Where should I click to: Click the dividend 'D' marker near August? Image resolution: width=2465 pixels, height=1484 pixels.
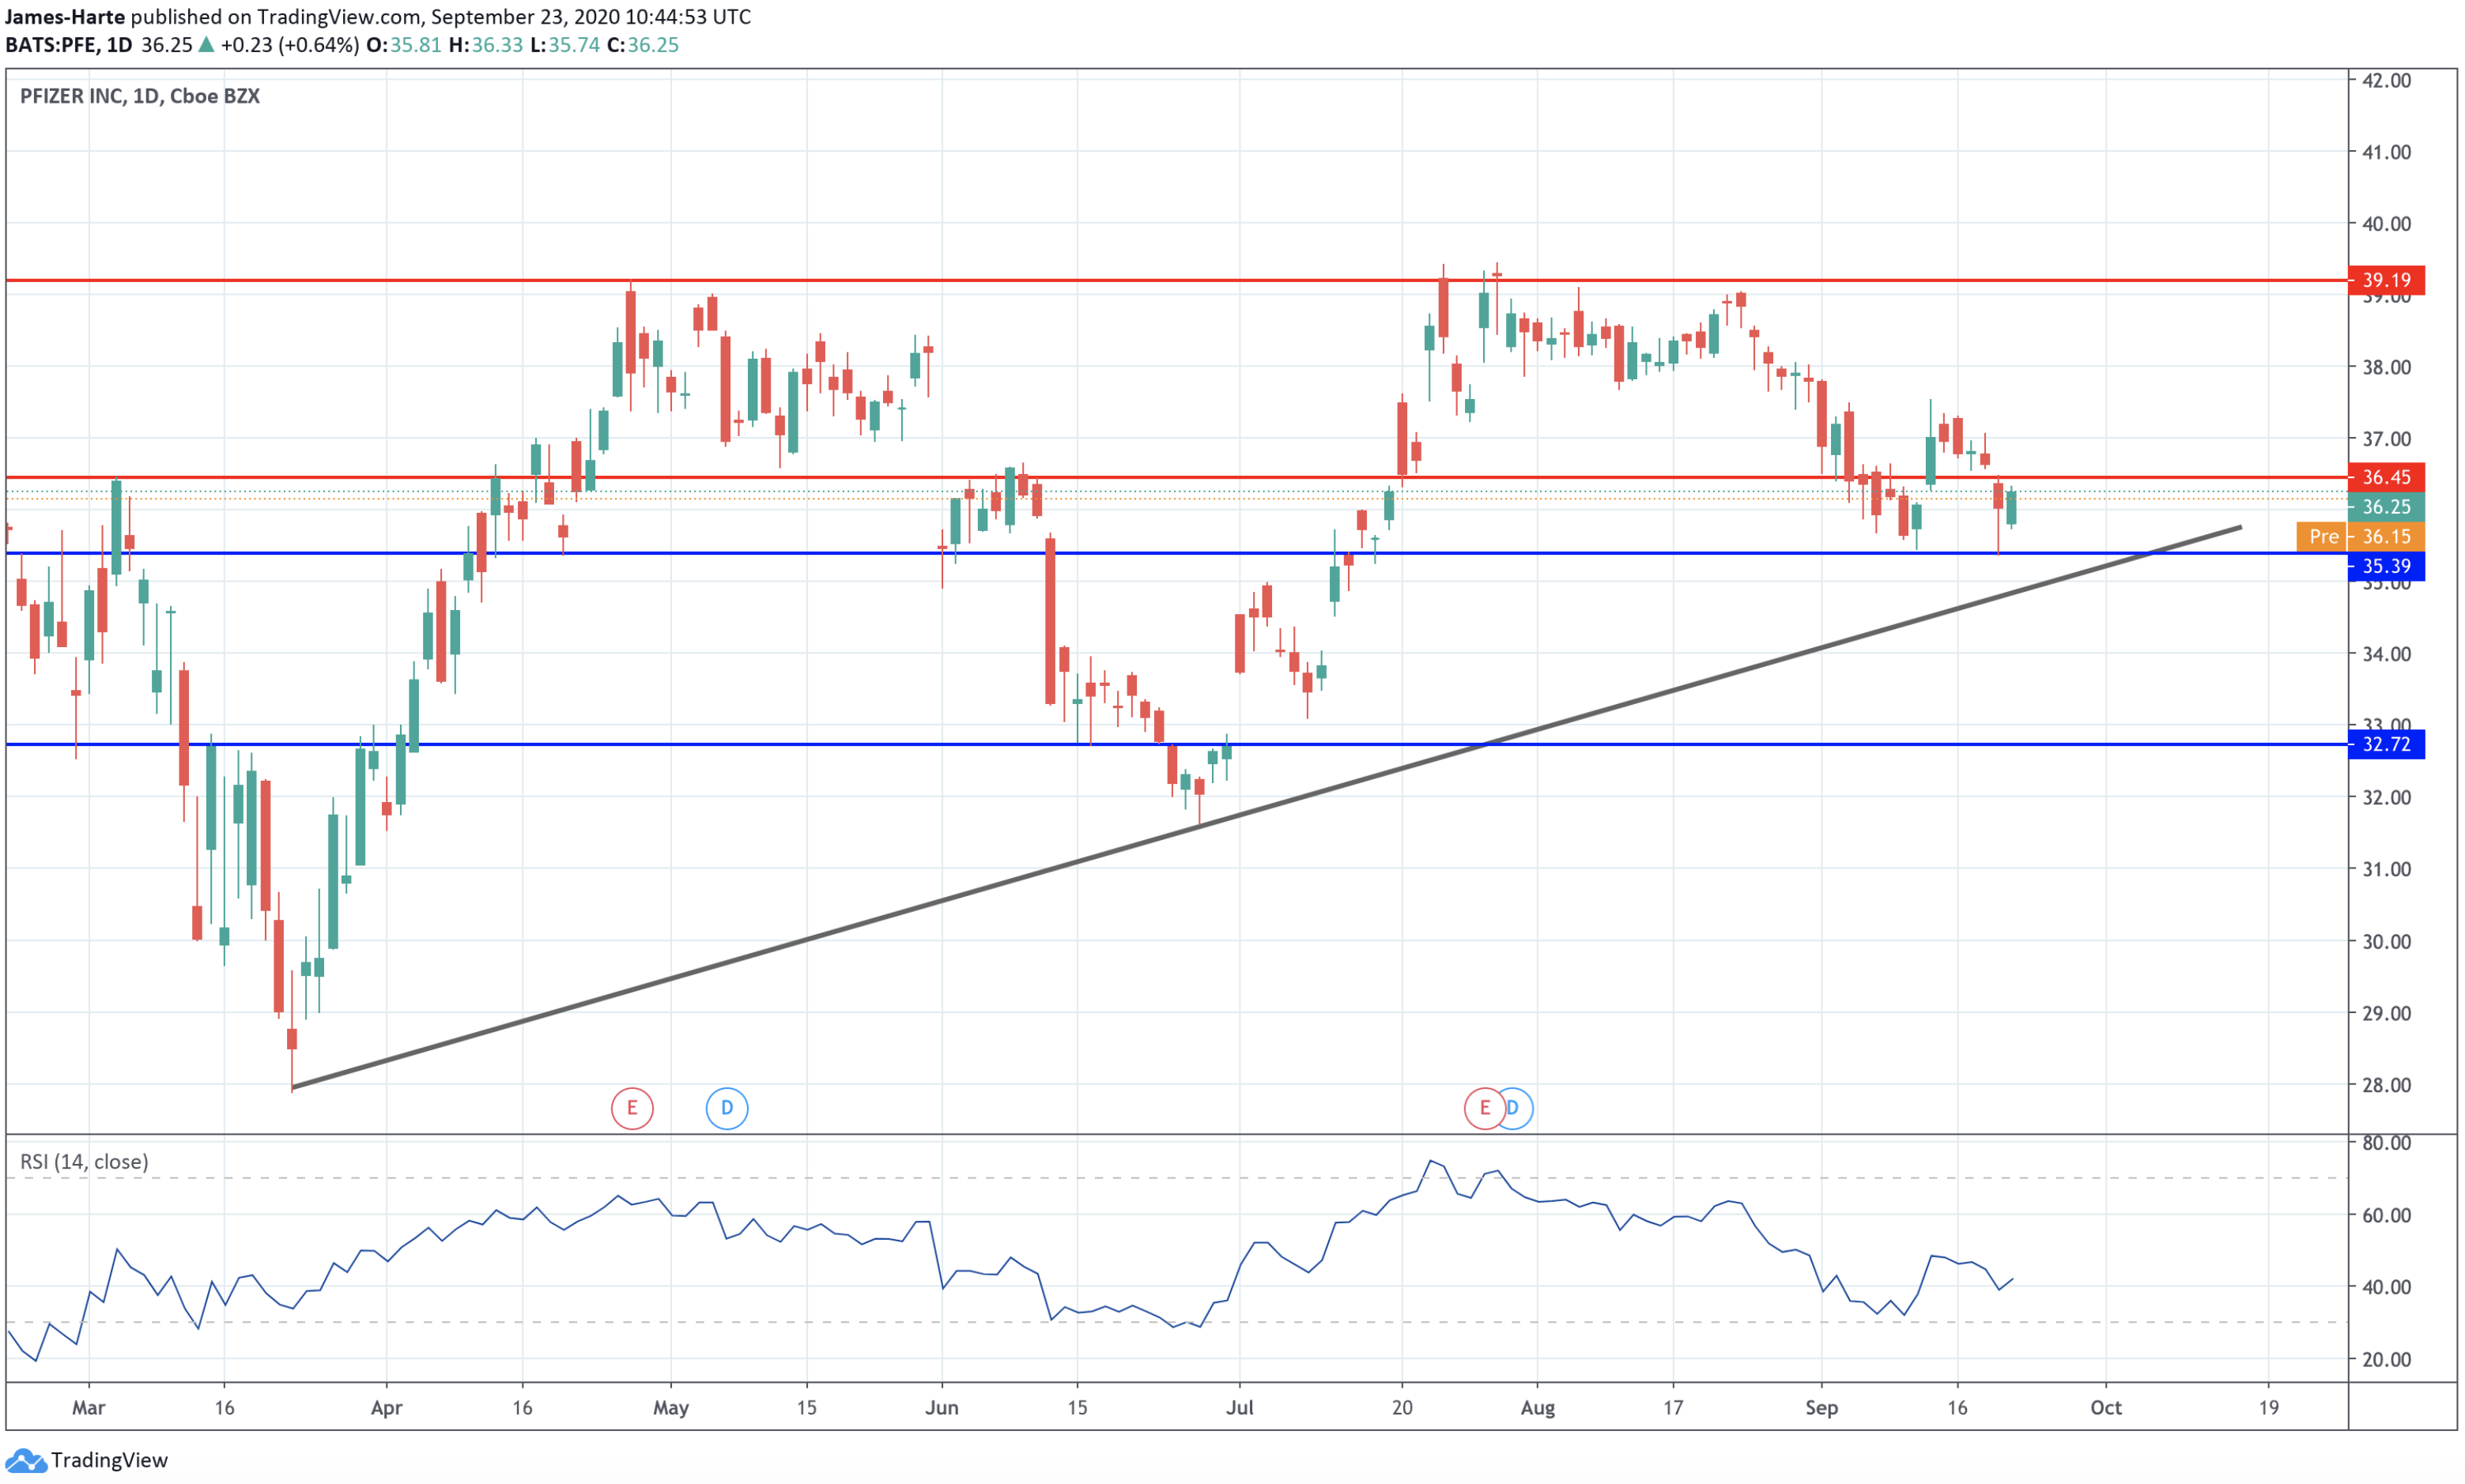[x=1519, y=1108]
